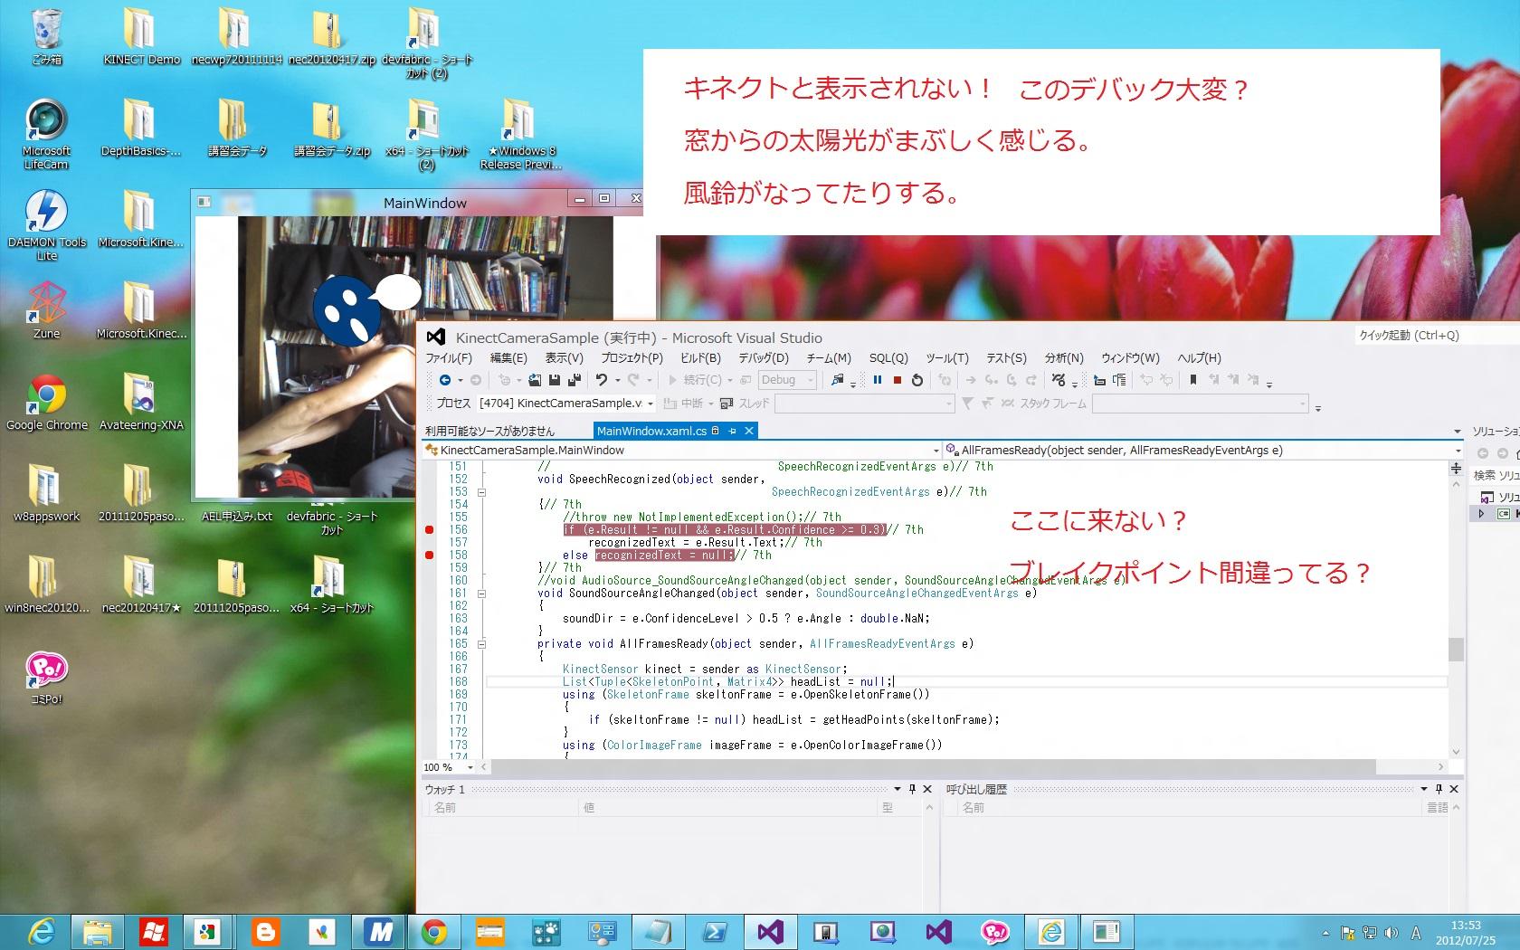Open the ヘルプ(H) menu
This screenshot has width=1520, height=950.
pos(1199,358)
